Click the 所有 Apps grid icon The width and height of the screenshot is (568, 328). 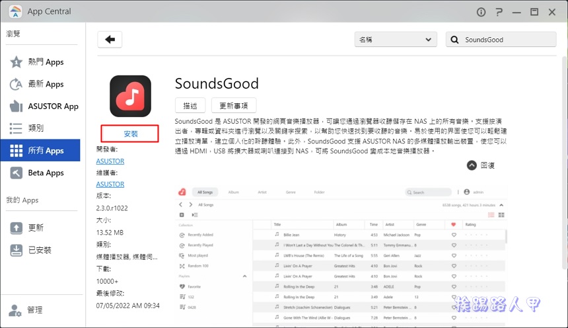(16, 150)
